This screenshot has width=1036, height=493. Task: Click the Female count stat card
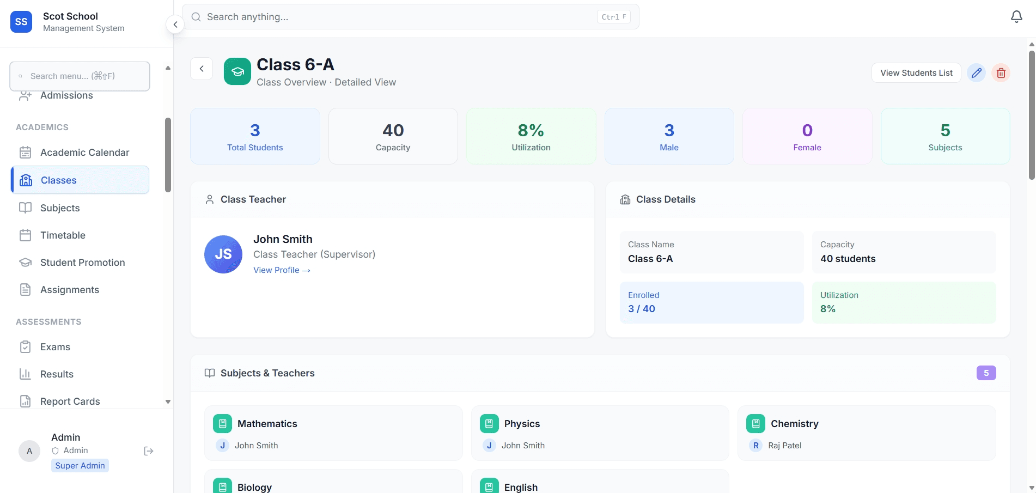[x=807, y=136]
